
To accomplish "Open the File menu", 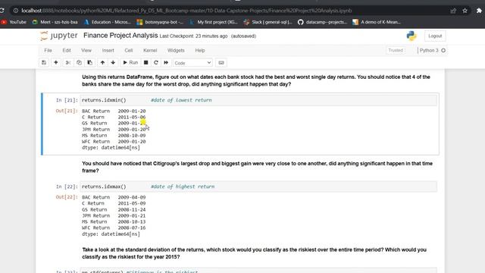I will pos(48,51).
